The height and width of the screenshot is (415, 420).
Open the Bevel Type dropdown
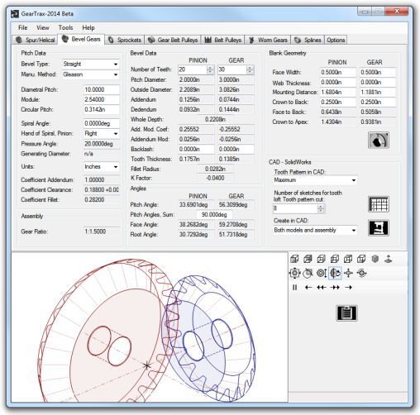tap(91, 64)
